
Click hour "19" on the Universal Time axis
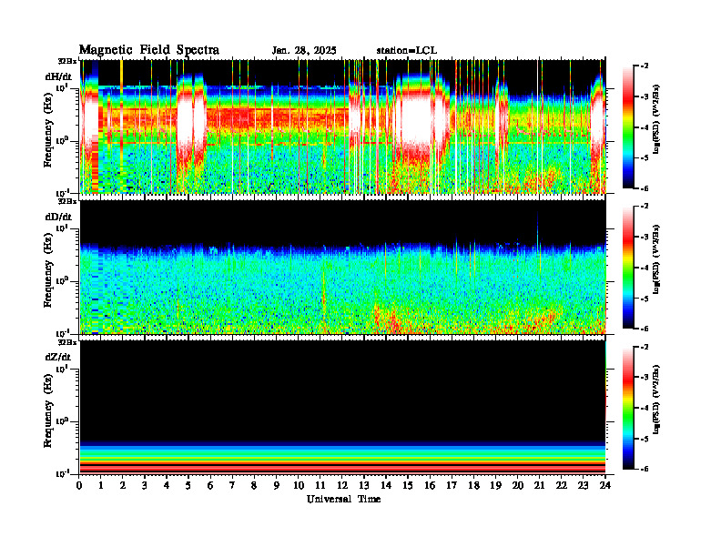coord(495,485)
